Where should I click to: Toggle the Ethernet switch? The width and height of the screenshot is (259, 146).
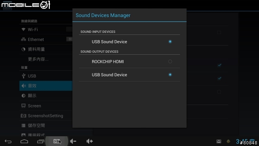[69, 39]
